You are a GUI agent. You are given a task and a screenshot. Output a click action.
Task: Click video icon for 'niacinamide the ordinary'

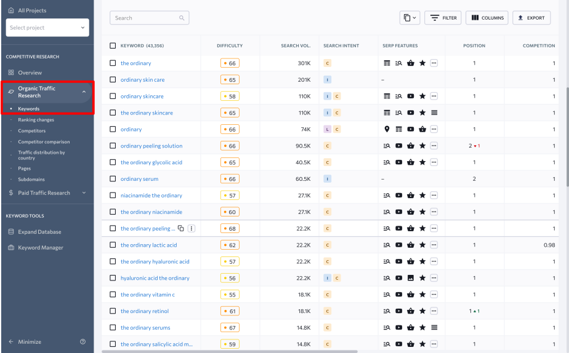click(x=398, y=196)
